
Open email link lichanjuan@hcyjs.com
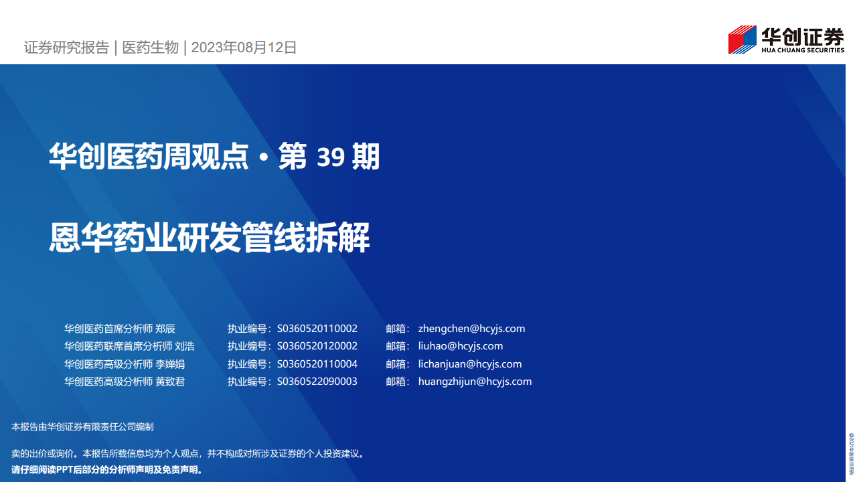click(470, 364)
